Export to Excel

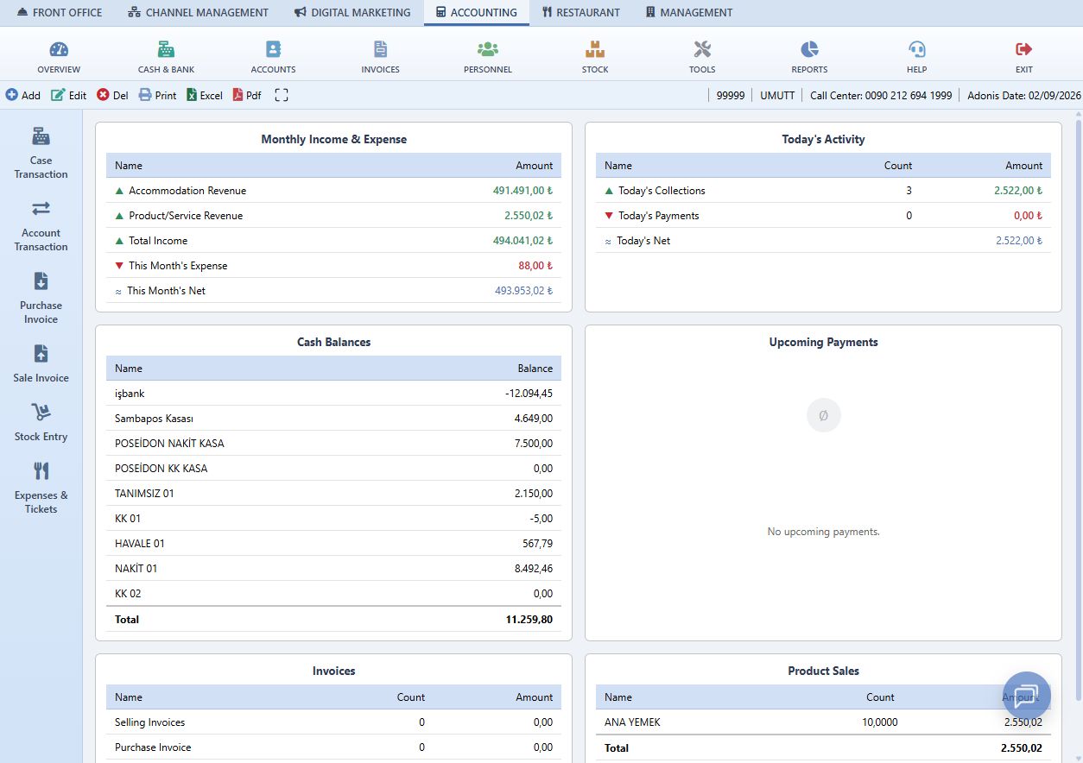(x=205, y=95)
